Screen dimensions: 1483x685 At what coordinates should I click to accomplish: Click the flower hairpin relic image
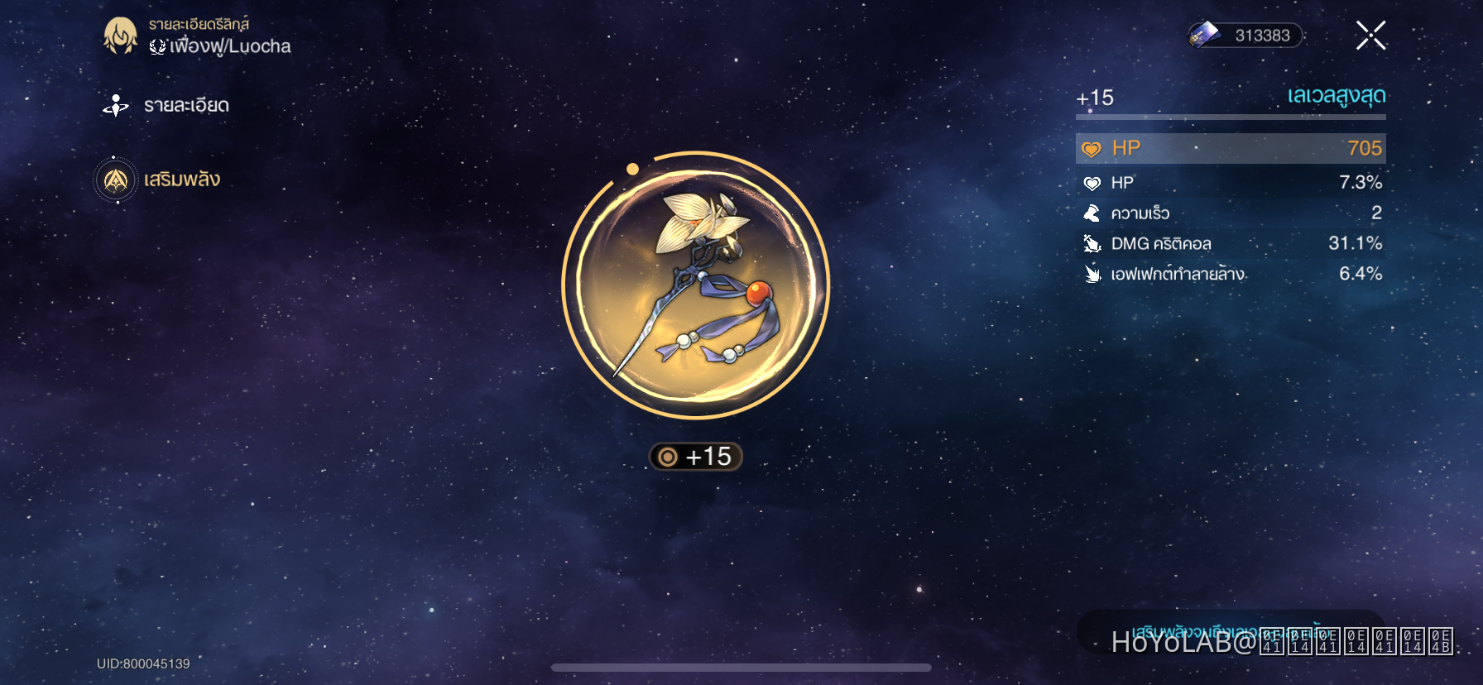coord(696,285)
